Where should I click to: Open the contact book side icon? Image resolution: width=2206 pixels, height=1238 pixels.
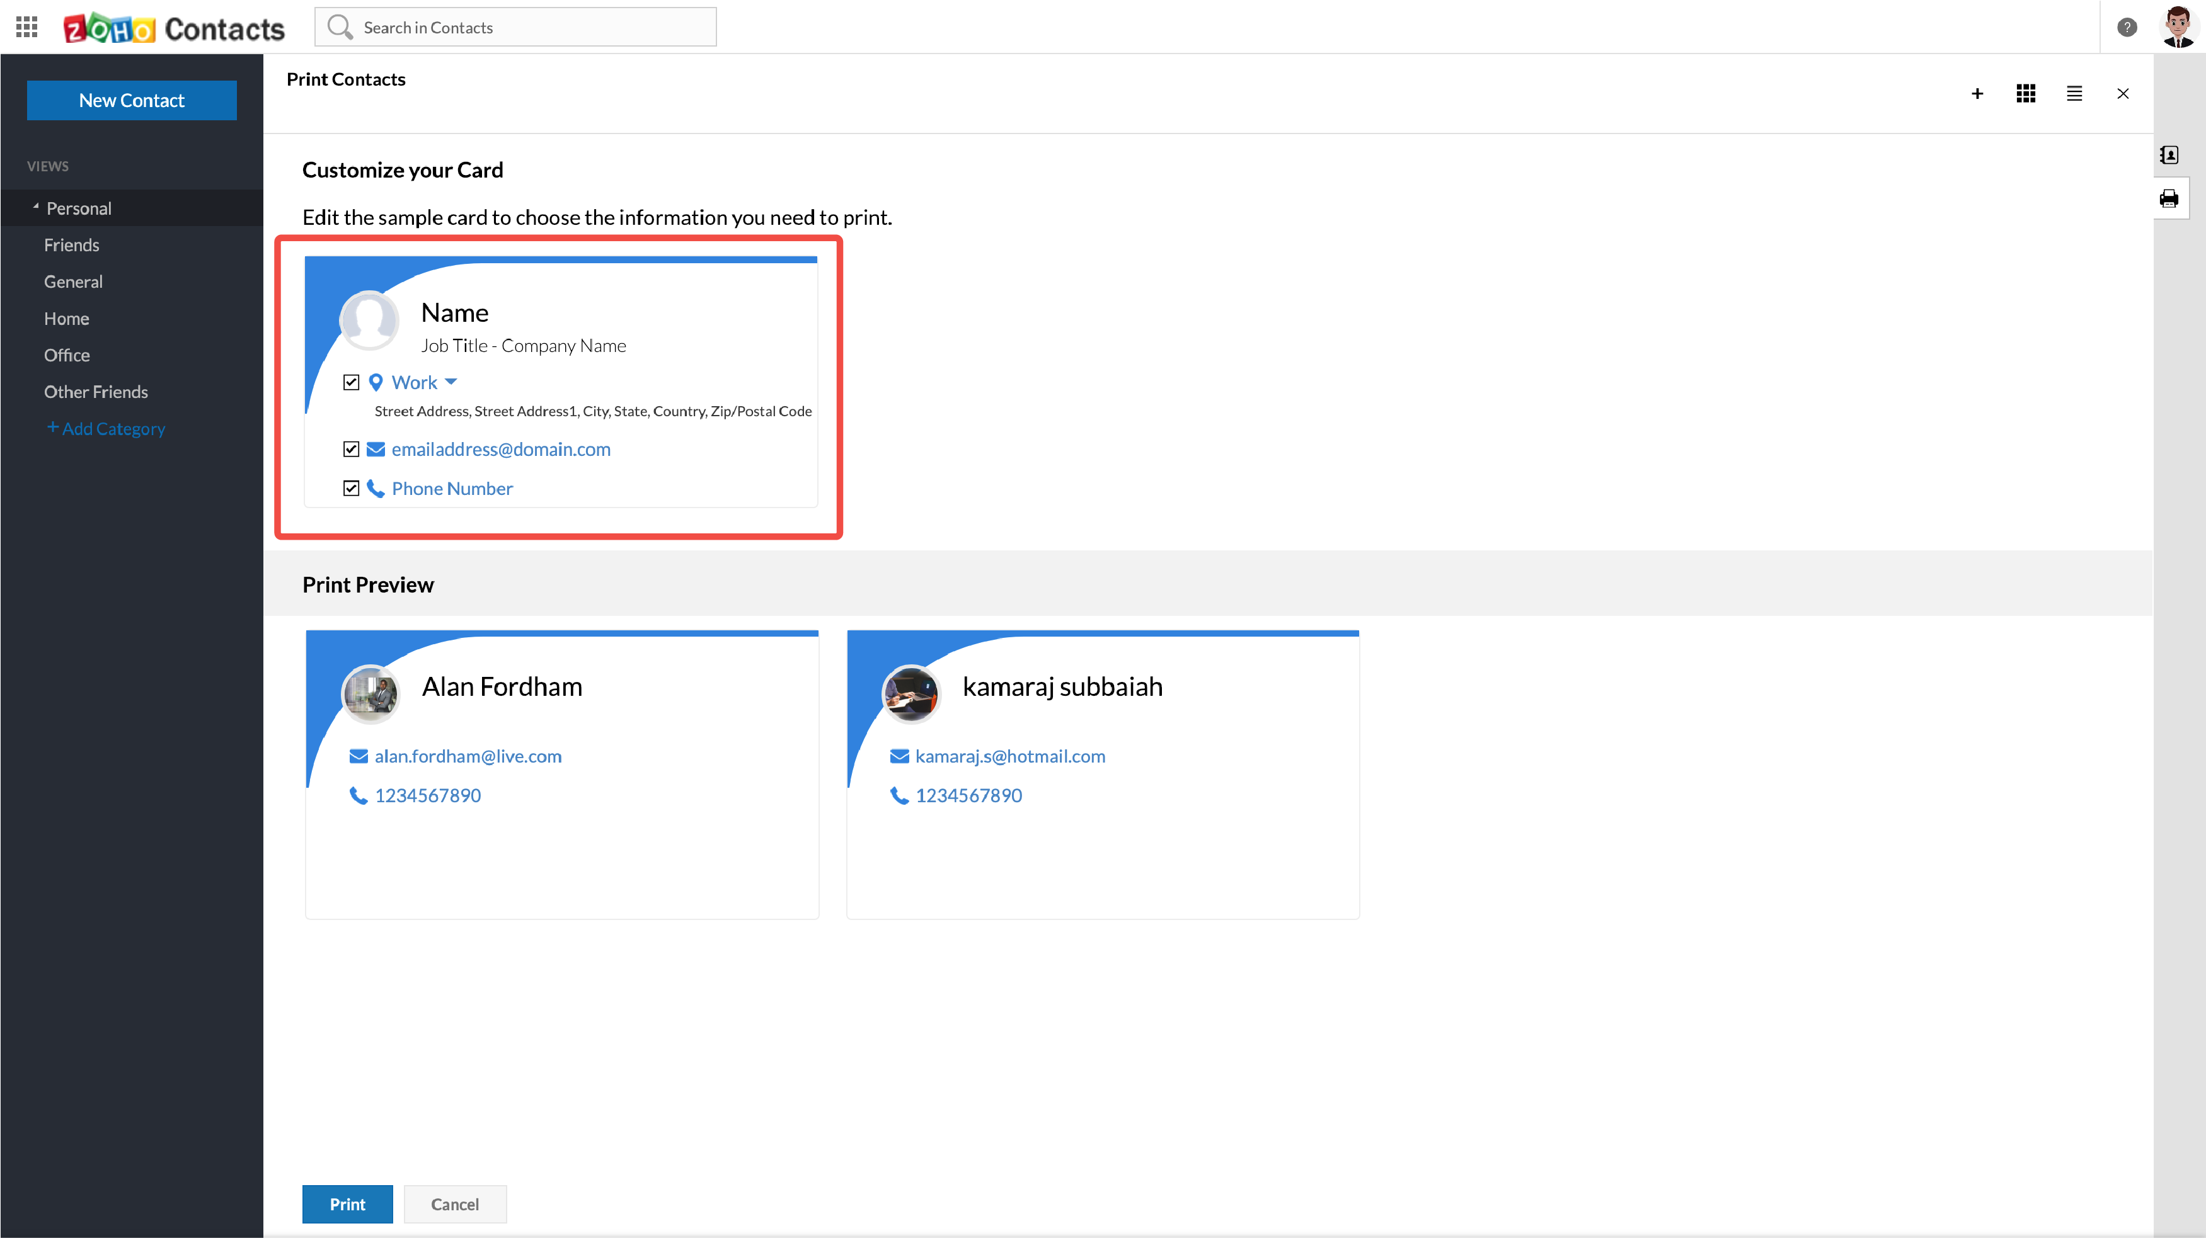click(x=2169, y=155)
